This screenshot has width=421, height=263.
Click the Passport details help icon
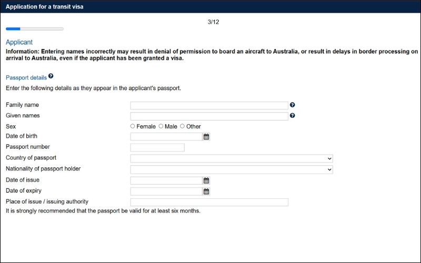(x=51, y=76)
